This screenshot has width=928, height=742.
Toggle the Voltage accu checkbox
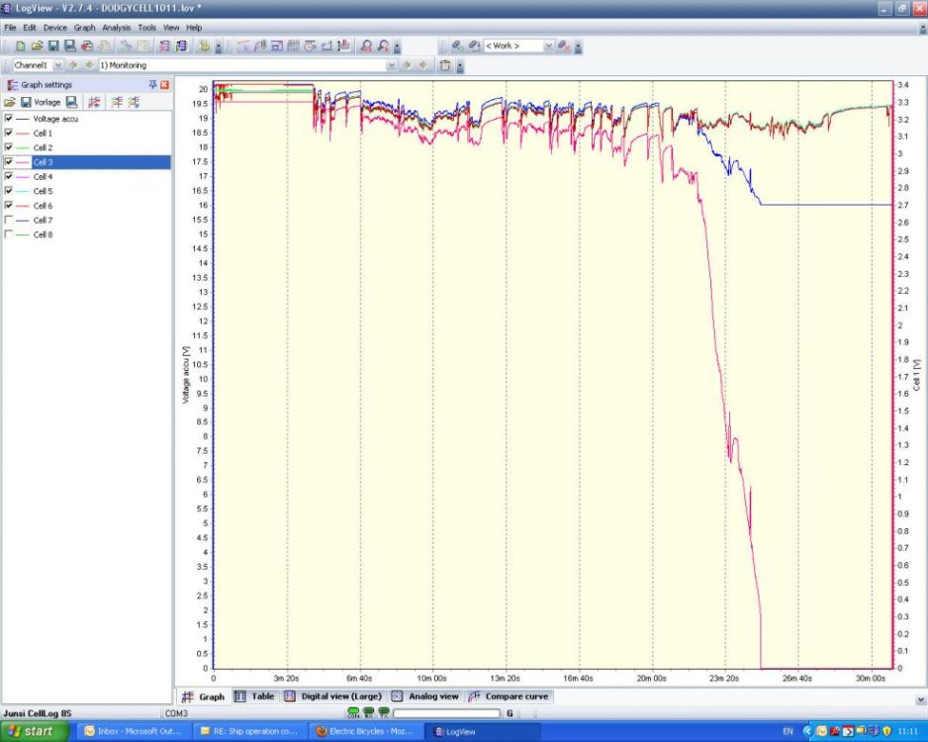point(10,118)
